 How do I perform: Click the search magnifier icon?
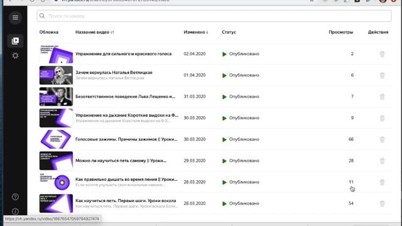[x=42, y=16]
